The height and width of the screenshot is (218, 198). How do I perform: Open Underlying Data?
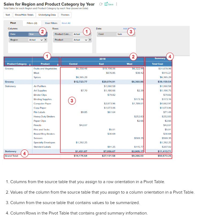click(47, 15)
